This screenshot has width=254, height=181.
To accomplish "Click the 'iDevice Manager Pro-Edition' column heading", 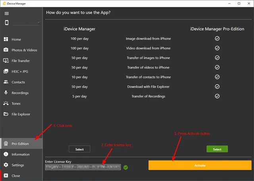I will (217, 29).
